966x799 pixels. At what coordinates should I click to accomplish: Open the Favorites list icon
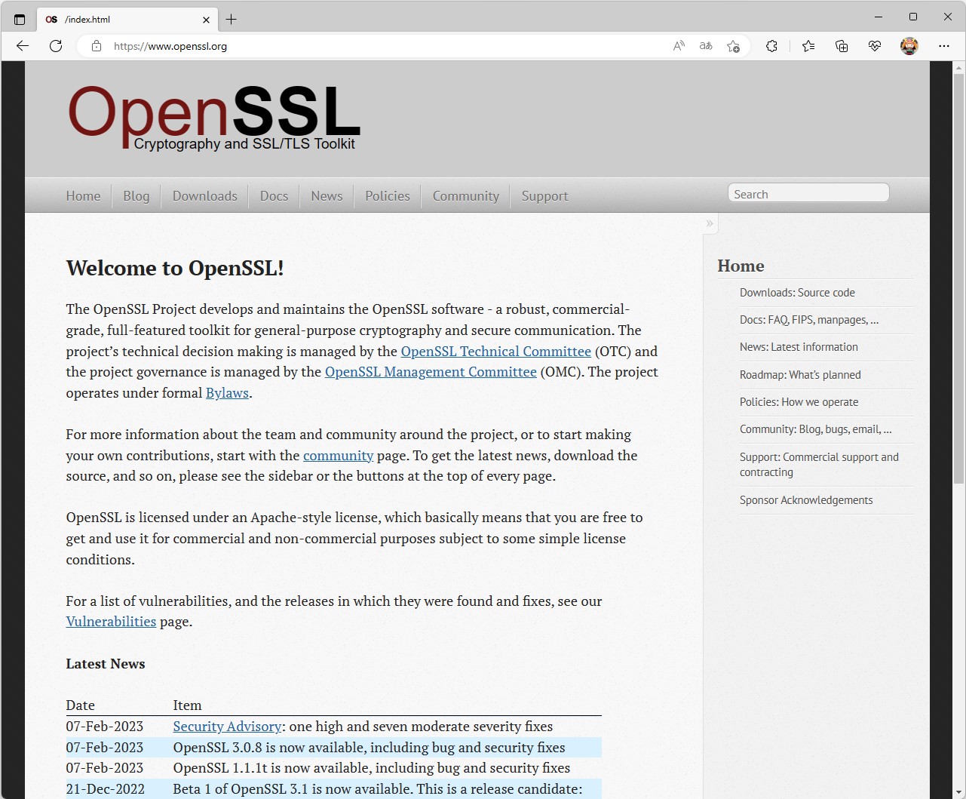(808, 46)
